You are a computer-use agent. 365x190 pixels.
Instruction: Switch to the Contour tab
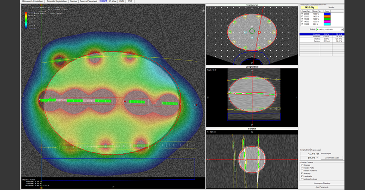point(73,2)
